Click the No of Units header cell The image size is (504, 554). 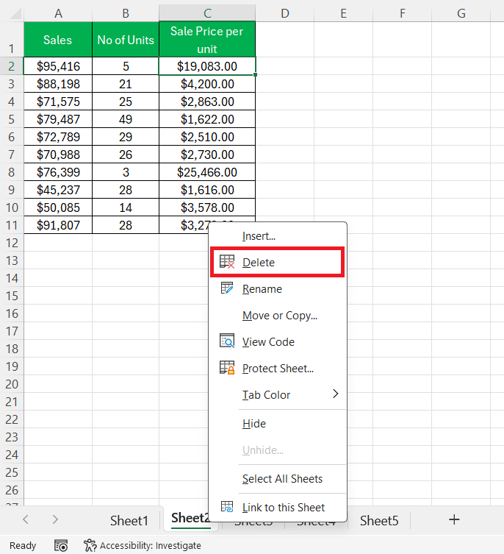click(126, 40)
